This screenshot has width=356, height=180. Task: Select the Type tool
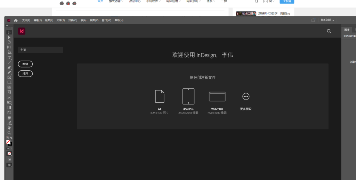click(x=9, y=57)
